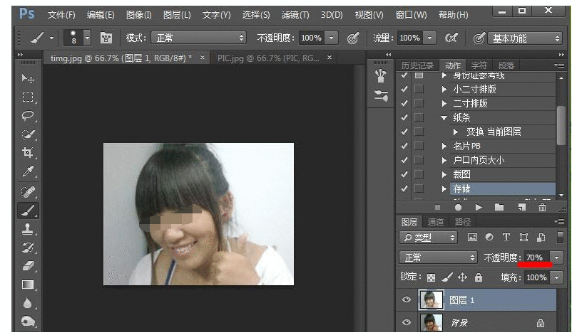Select the Clone Stamp tool

tap(28, 228)
